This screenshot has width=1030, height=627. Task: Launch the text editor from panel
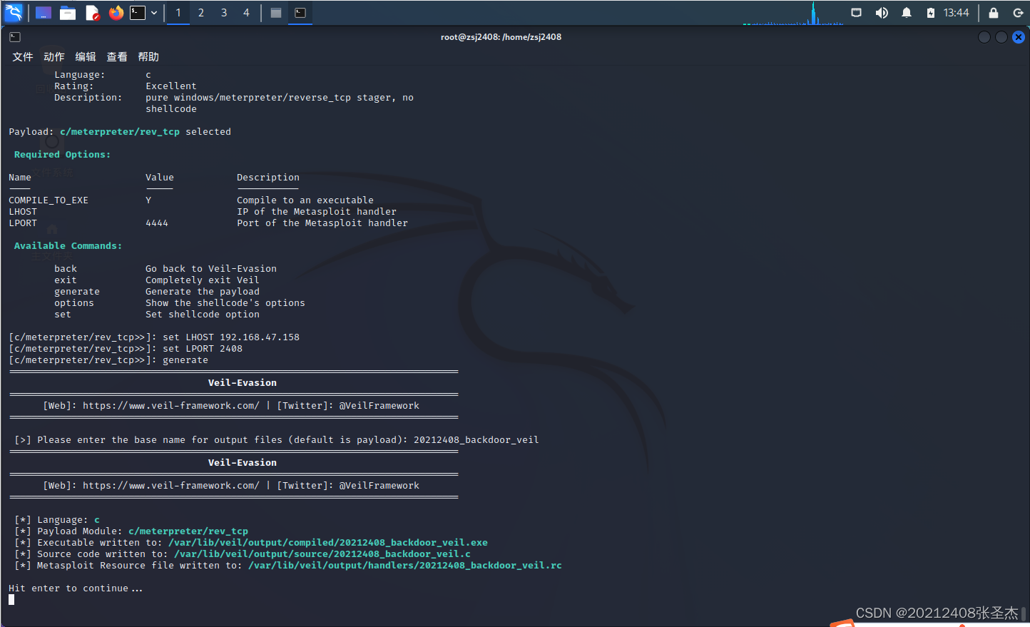tap(92, 13)
